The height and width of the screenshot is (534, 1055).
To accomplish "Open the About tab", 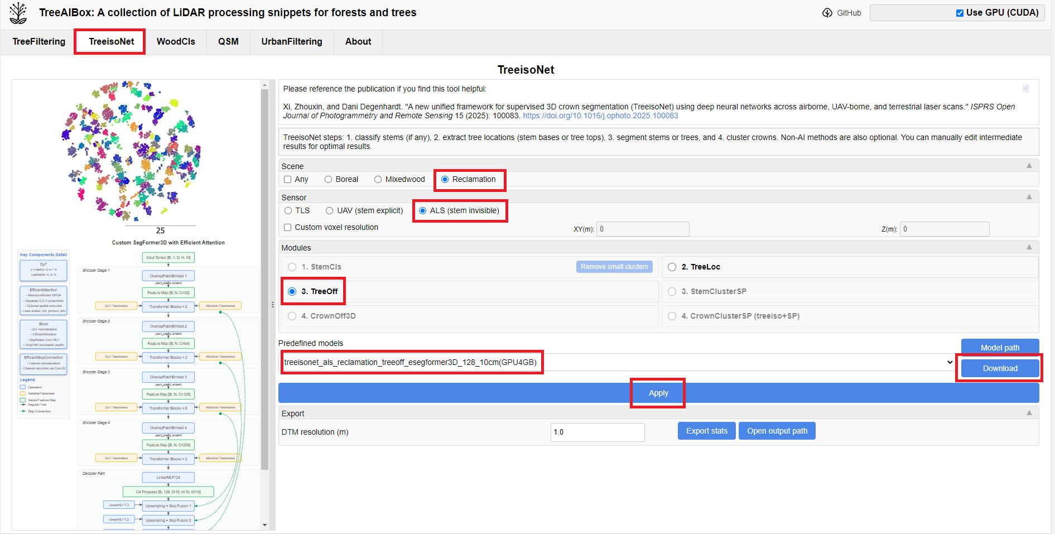I will 358,42.
